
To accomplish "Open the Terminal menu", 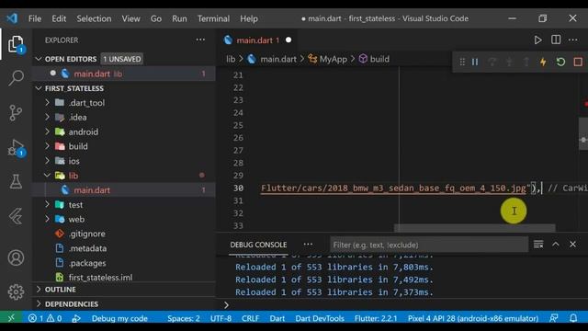I will (213, 18).
